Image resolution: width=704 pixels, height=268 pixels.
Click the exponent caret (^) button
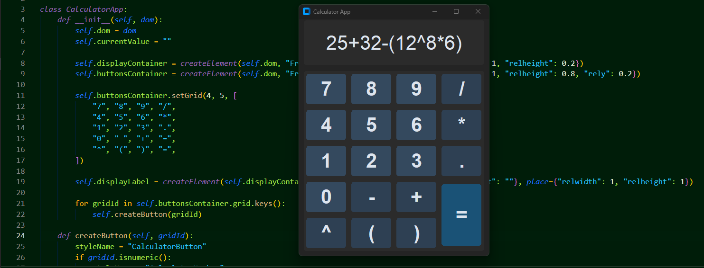(326, 233)
